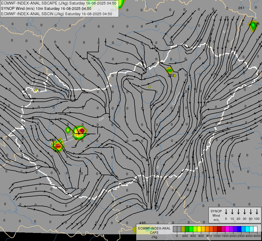Viewport: 262px width, 241px height.
Task: Click the 'SYNOP Wind m/s' legend label
Action: tap(216, 215)
